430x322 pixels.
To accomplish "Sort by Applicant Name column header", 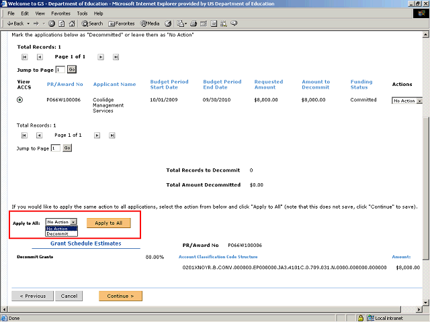I will (114, 85).
